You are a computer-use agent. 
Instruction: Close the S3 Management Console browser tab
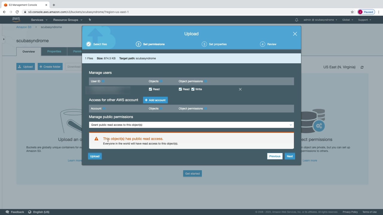coord(46,5)
